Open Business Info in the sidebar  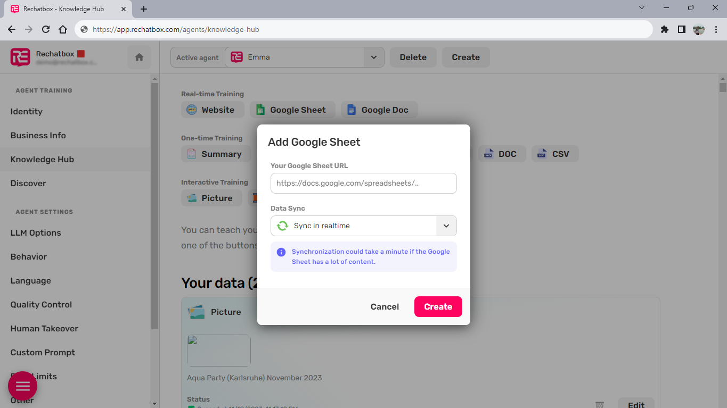[x=38, y=136]
